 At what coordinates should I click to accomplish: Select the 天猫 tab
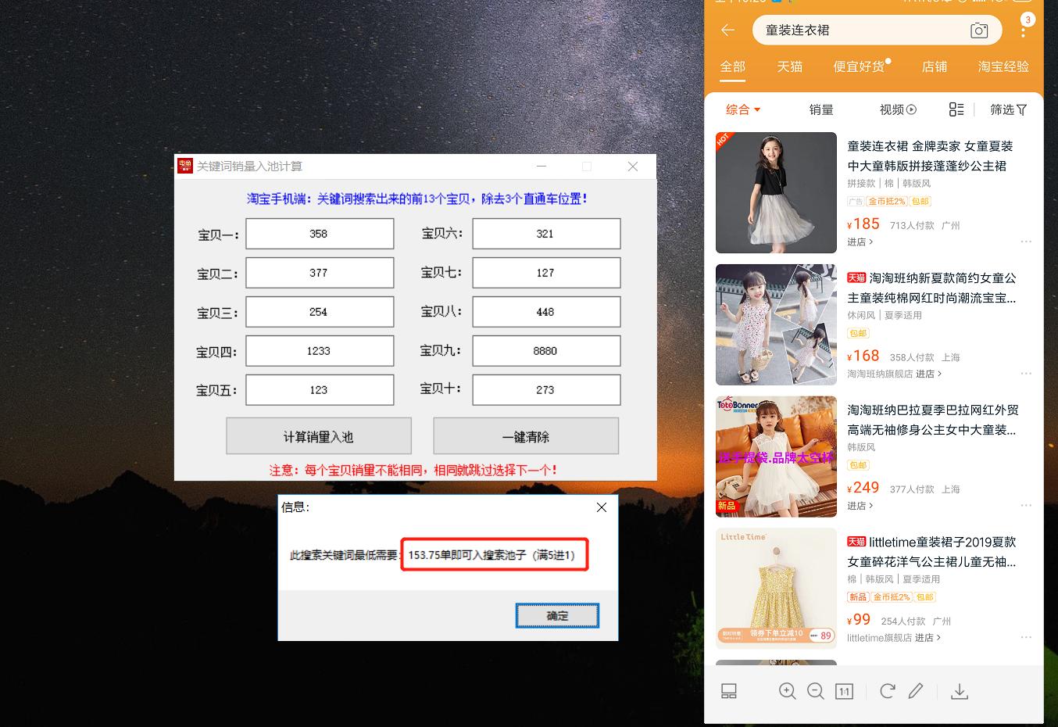(x=790, y=67)
